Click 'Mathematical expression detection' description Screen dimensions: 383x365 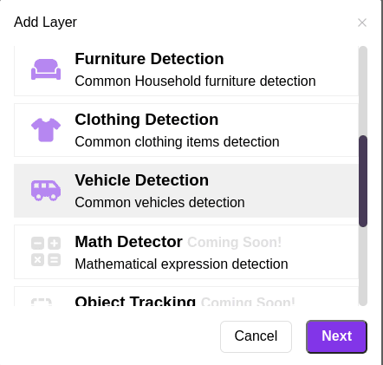point(181,264)
